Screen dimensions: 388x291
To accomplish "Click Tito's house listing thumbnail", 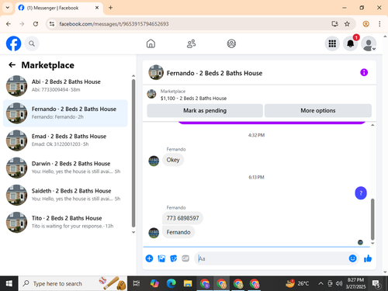I will 16,222.
